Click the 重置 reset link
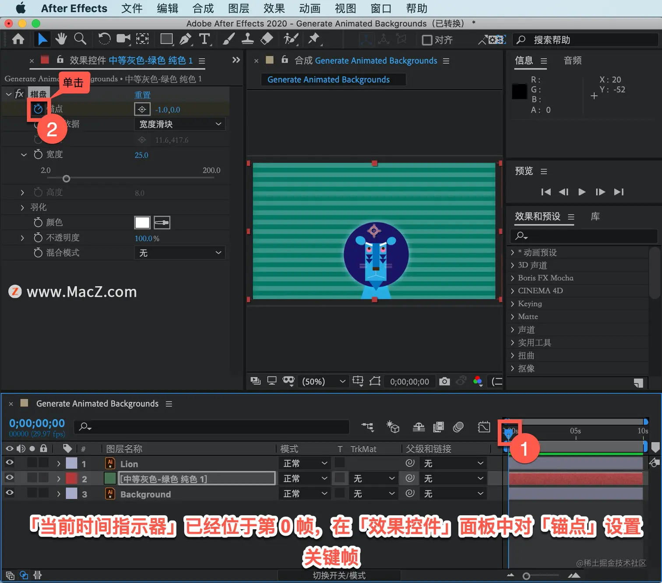 [x=142, y=95]
